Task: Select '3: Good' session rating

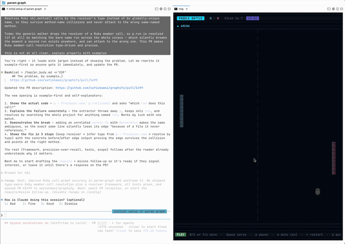Action: click(47, 203)
